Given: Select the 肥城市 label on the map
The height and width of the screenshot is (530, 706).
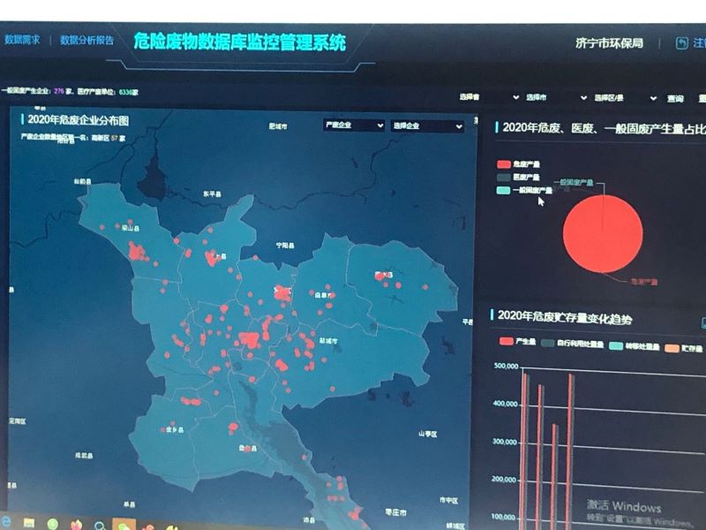Looking at the screenshot, I should [x=278, y=126].
